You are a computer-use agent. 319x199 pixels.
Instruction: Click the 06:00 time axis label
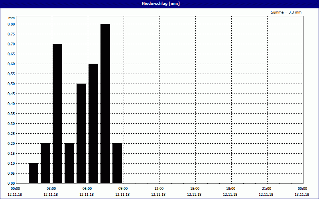[87, 189]
